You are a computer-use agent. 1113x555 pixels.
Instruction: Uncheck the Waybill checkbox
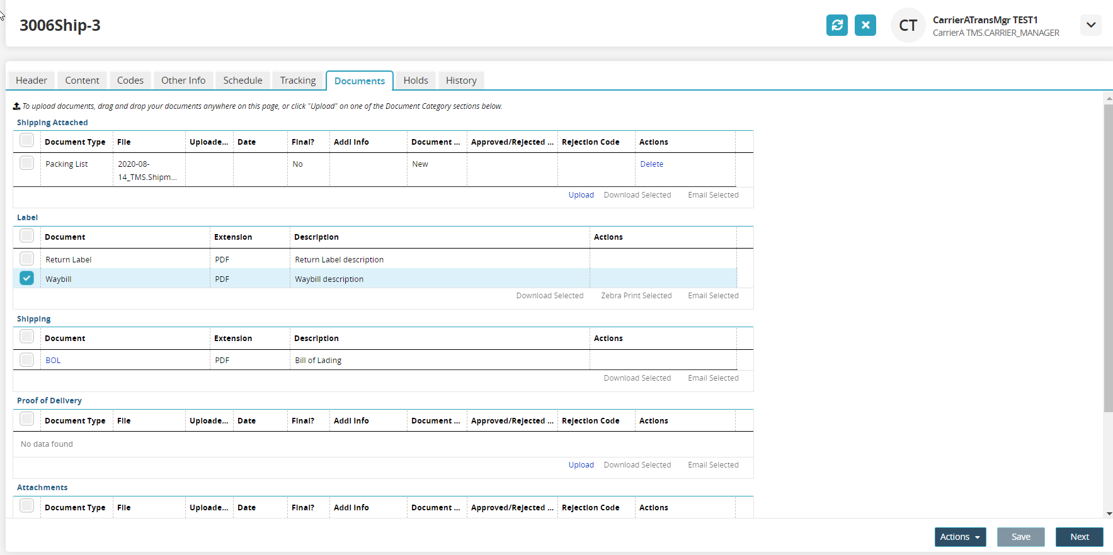(26, 278)
